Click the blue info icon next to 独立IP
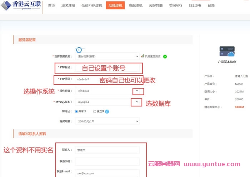Screen dimensions: 250x177 (107, 112)
